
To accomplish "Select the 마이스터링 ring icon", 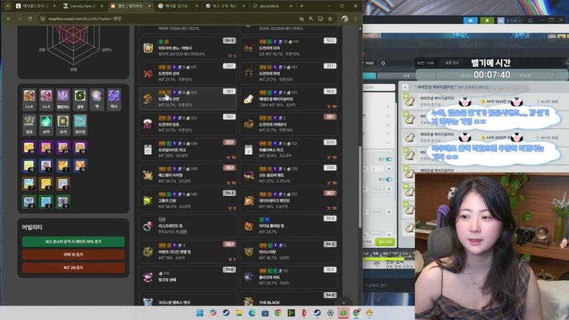I will click(249, 251).
